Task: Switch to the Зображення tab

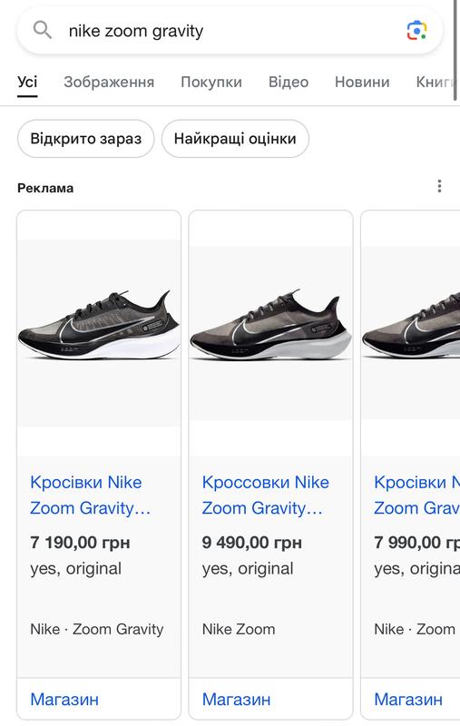Action: (109, 82)
